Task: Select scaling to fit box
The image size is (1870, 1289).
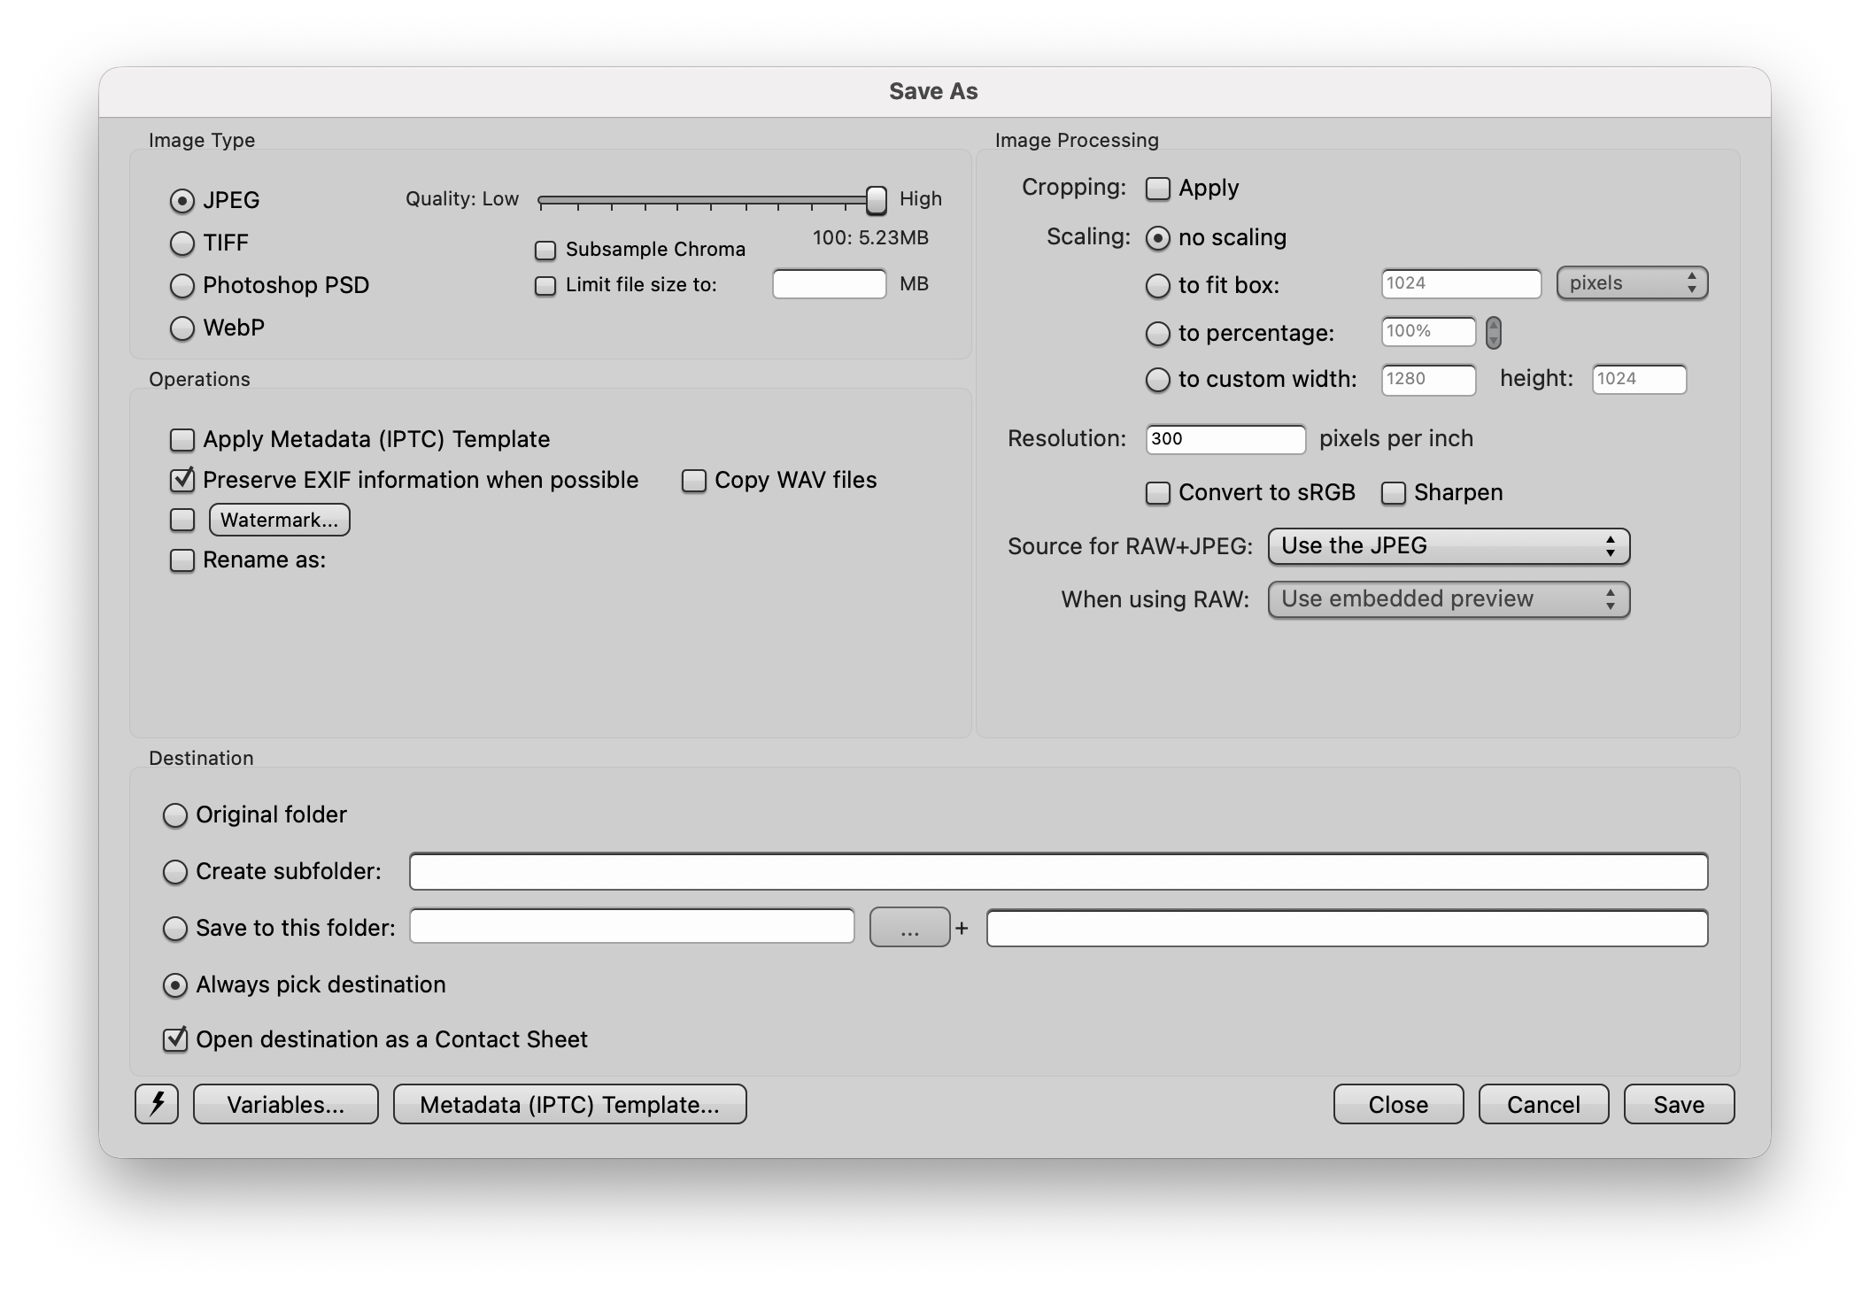Action: tap(1157, 285)
